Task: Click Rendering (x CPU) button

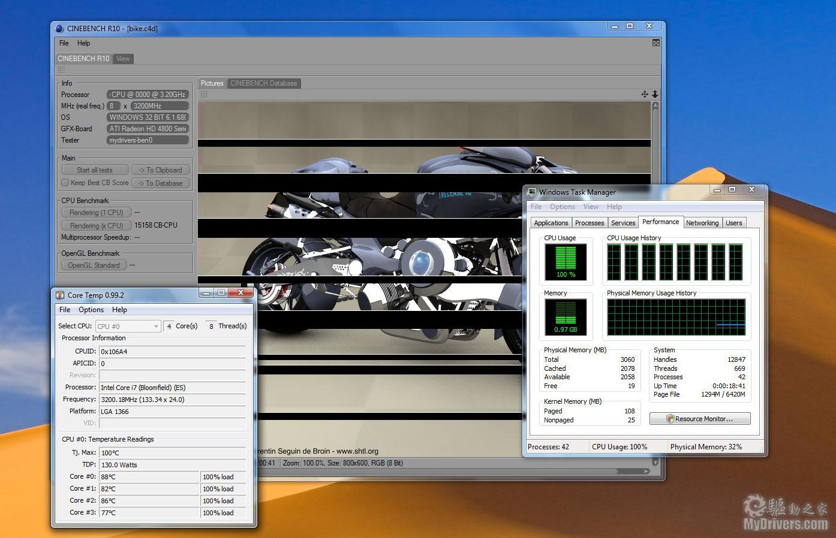Action: point(96,226)
